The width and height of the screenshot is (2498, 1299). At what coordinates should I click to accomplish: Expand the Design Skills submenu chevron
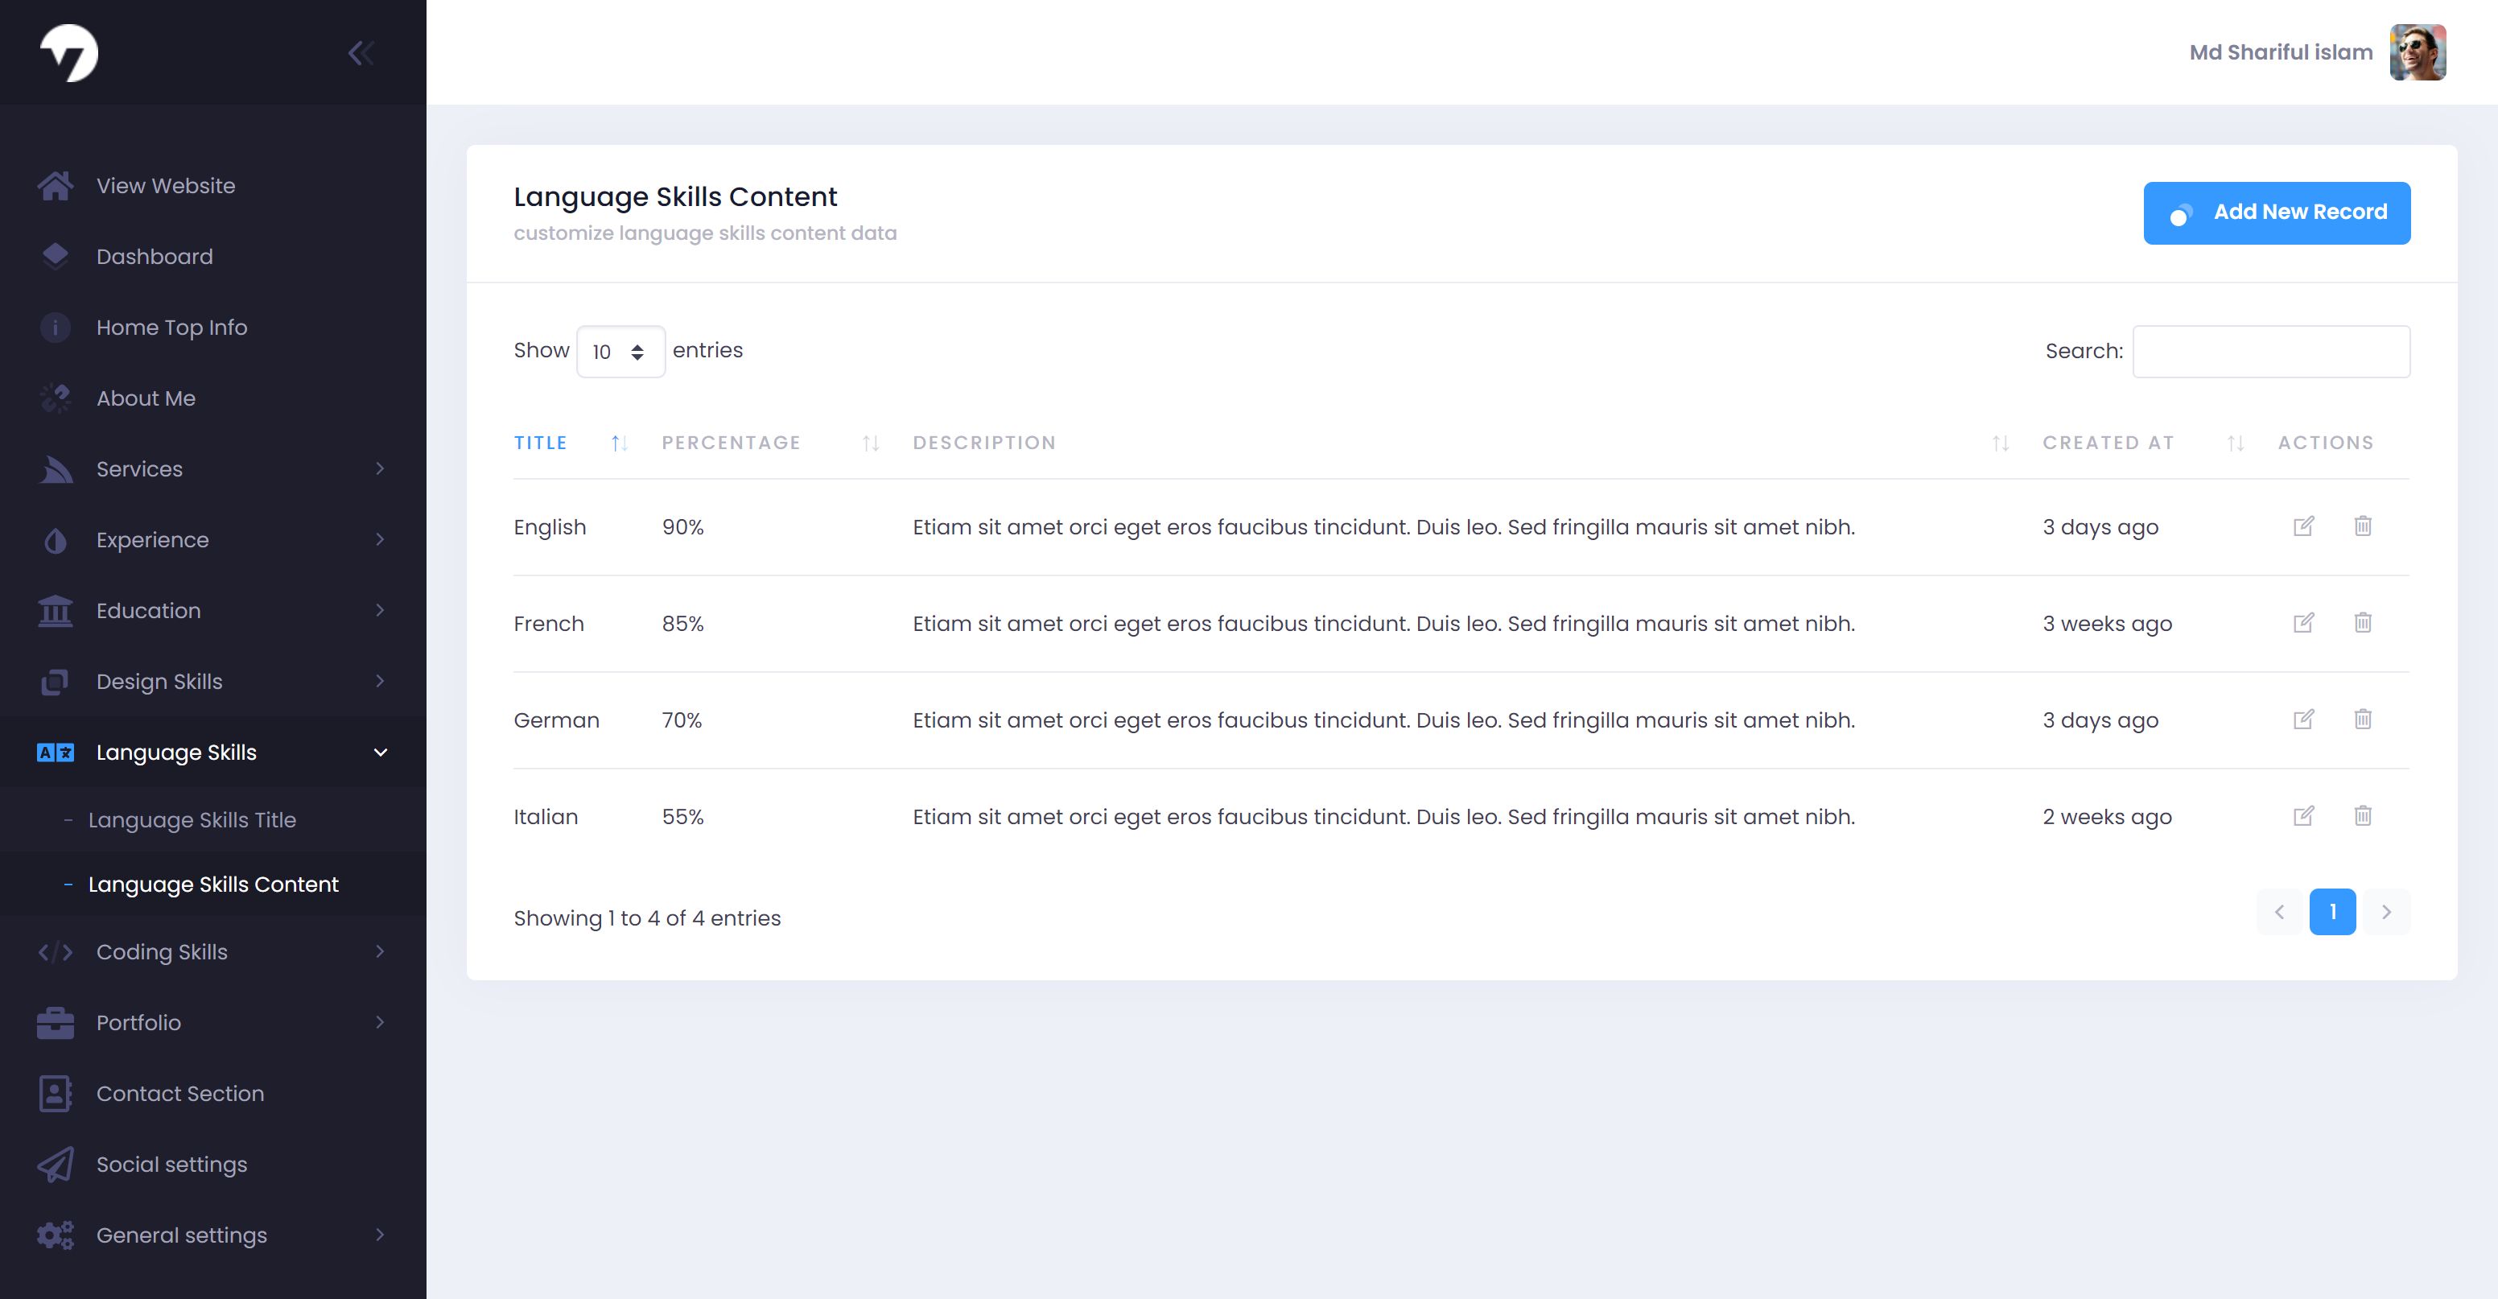pos(380,681)
